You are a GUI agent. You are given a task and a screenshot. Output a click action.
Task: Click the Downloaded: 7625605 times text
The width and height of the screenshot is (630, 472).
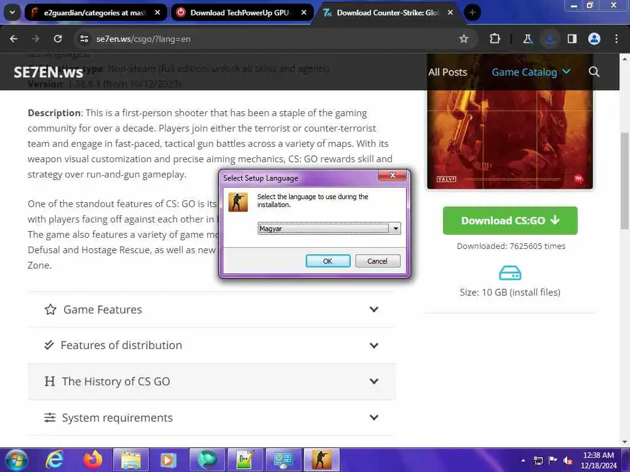pyautogui.click(x=511, y=246)
